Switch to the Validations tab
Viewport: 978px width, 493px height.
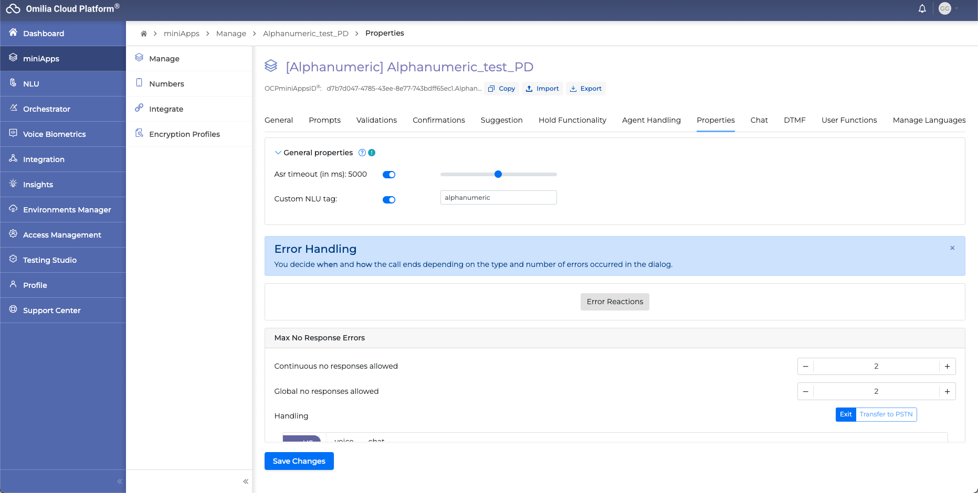376,120
